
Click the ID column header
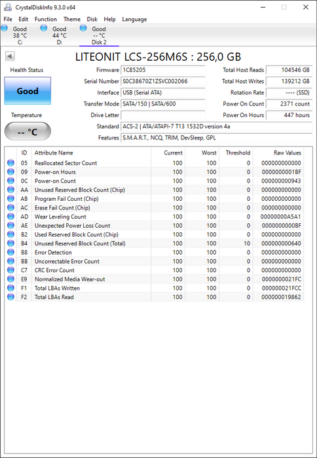coord(24,152)
